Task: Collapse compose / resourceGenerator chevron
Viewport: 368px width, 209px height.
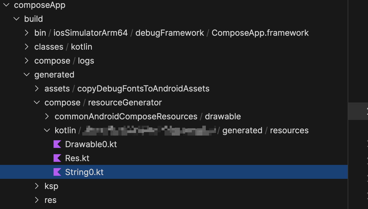Action: (x=37, y=102)
